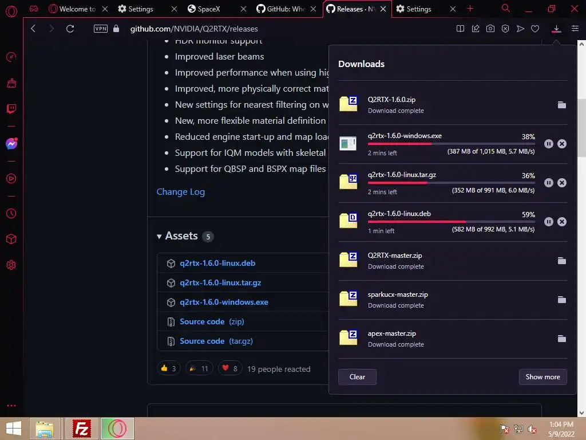Screen dimensions: 586x440
Task: Reload the current page
Action: 70,29
